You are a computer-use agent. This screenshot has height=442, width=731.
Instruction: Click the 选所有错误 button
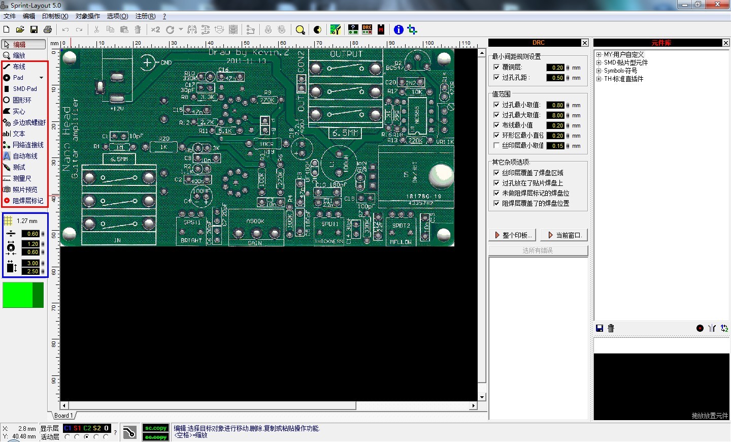(x=538, y=250)
